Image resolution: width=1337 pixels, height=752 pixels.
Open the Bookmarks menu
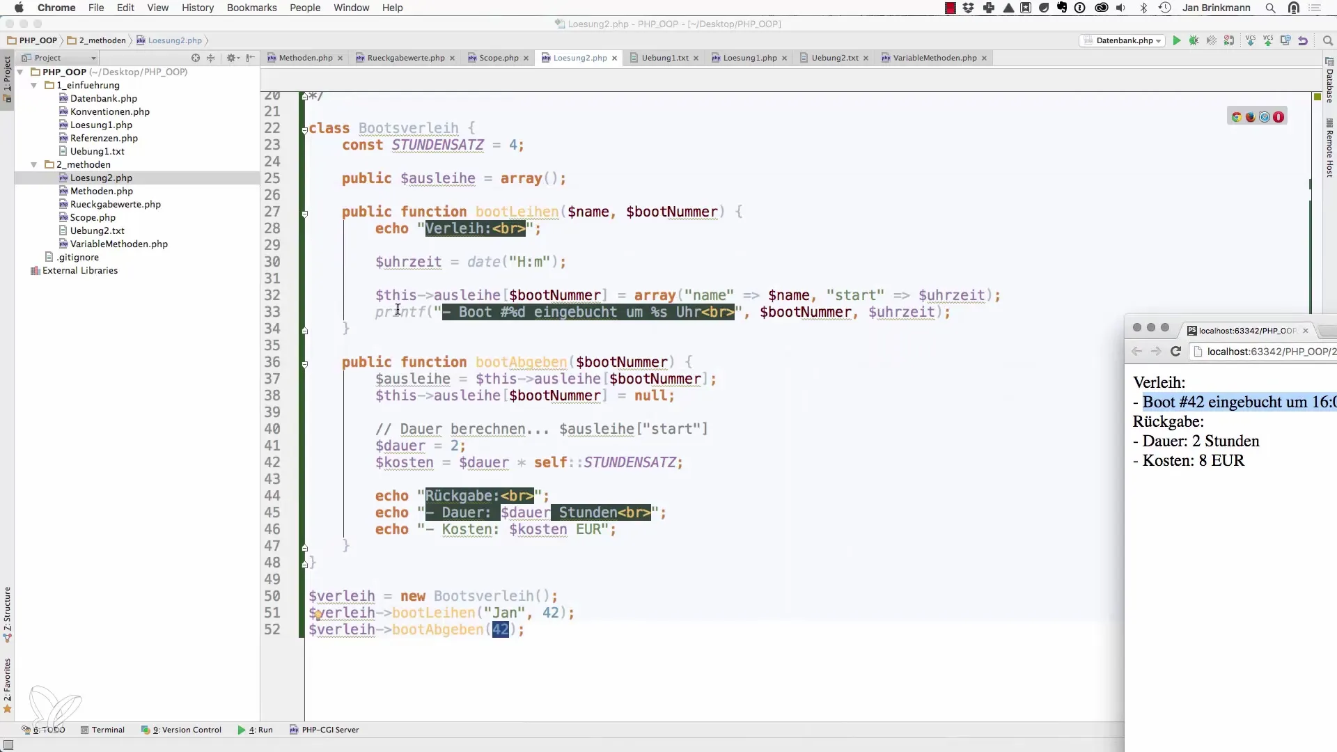click(x=251, y=8)
